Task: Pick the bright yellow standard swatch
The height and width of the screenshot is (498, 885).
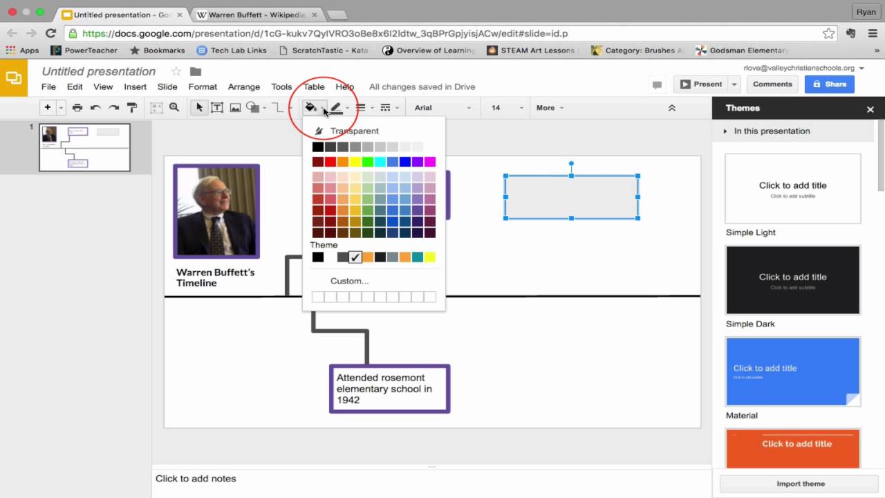Action: [355, 162]
